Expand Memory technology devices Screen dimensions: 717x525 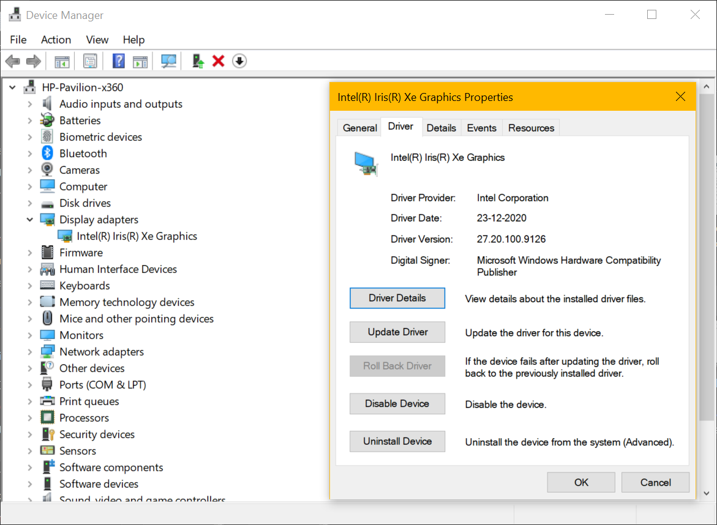point(30,302)
